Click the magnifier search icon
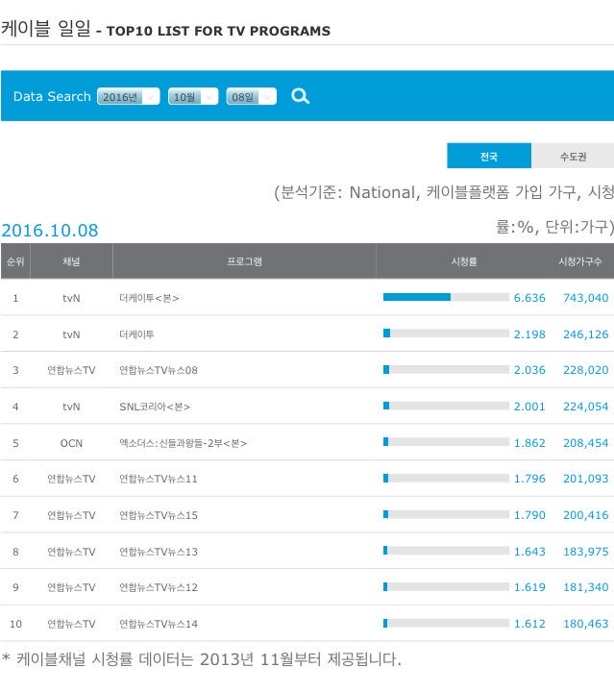 301,96
